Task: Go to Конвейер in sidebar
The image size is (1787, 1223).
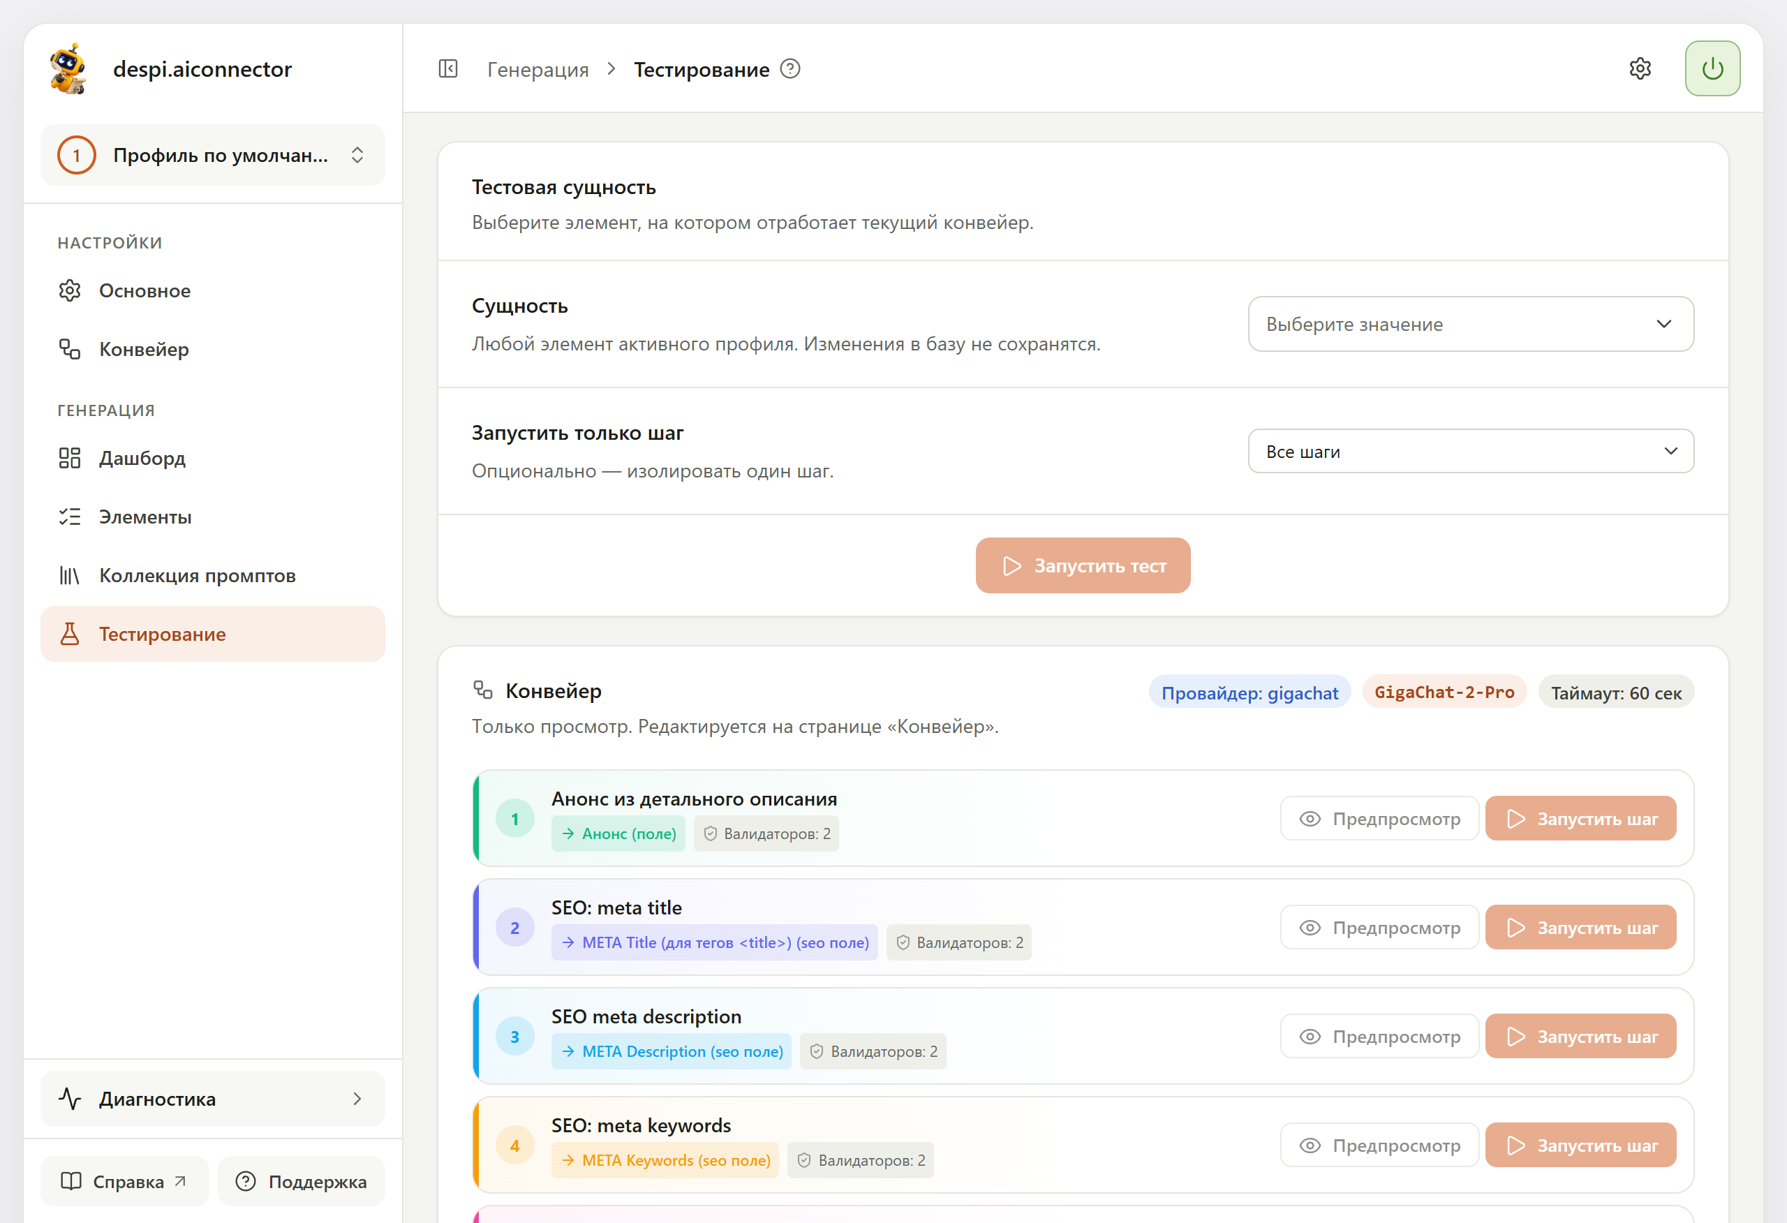Action: click(x=212, y=349)
